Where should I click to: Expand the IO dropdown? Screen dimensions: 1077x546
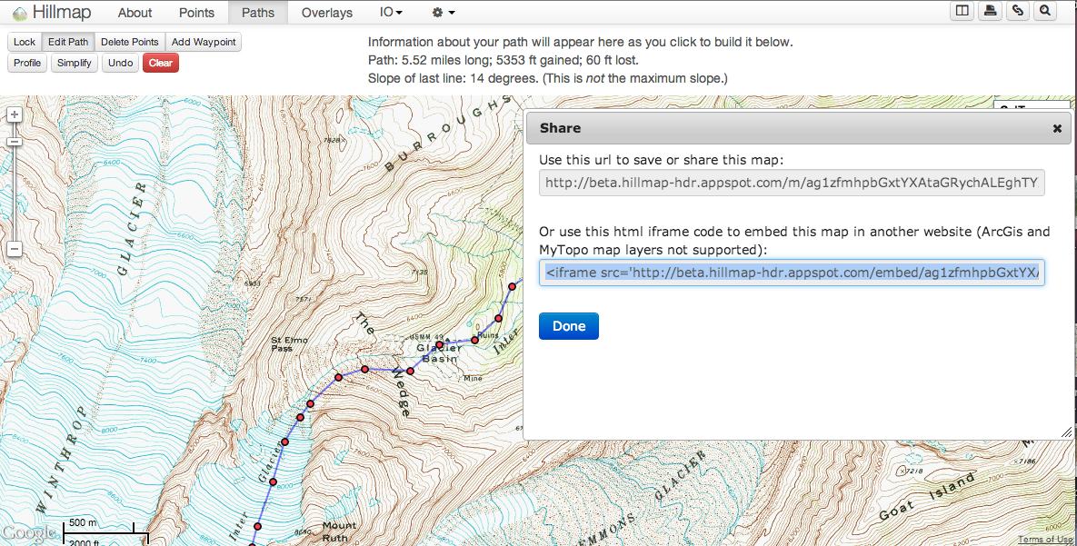[x=390, y=13]
